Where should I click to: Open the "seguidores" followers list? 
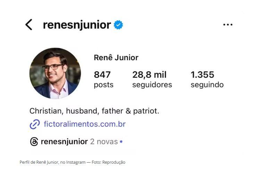pyautogui.click(x=152, y=85)
